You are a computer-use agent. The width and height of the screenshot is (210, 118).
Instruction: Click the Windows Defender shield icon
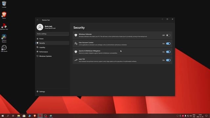tap(76, 35)
